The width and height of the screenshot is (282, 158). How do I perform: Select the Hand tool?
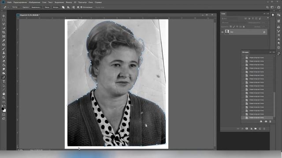4,94
